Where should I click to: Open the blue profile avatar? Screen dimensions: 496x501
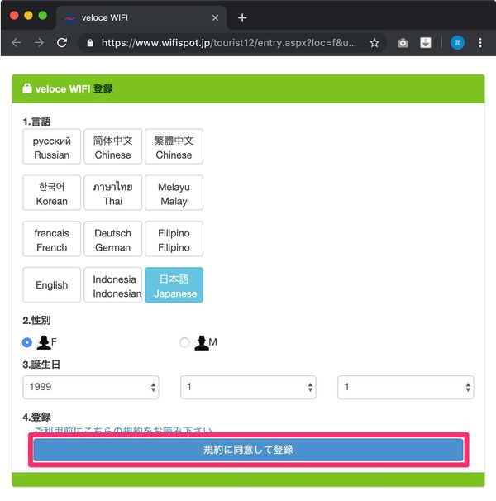(457, 43)
